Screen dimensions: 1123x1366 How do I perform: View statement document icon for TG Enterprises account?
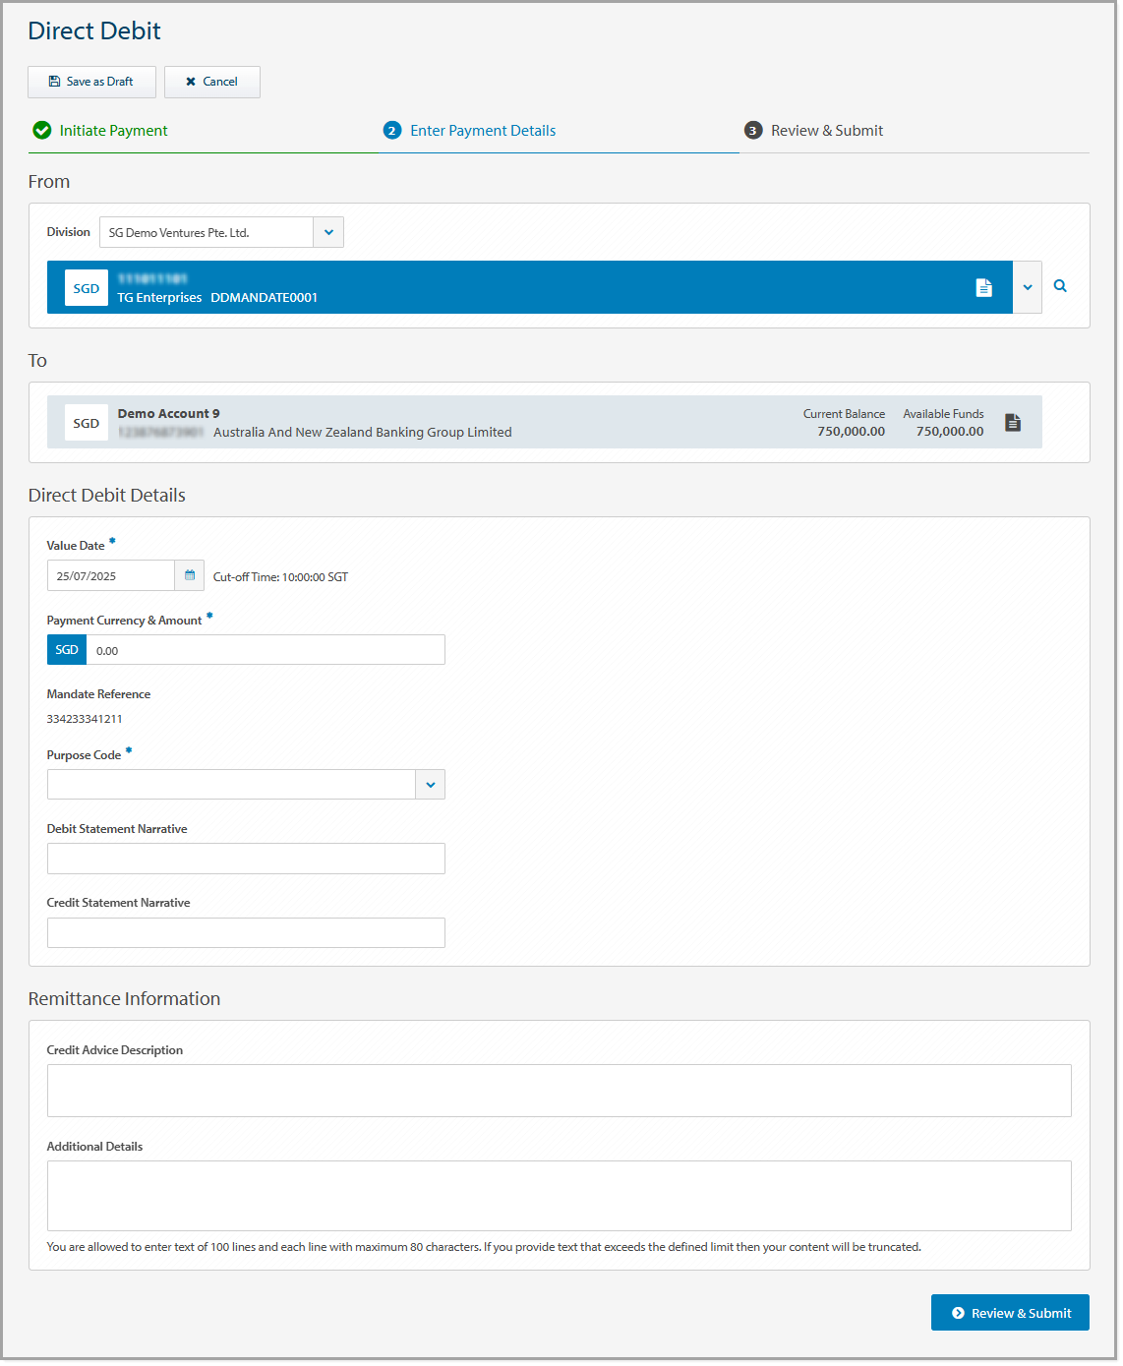pos(984,286)
